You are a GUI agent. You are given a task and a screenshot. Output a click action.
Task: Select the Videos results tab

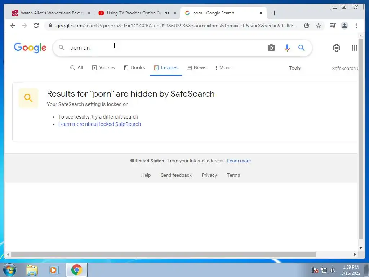pos(103,67)
